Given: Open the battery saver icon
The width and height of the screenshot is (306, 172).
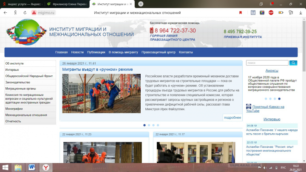Looking at the screenshot, I should click(x=280, y=13).
